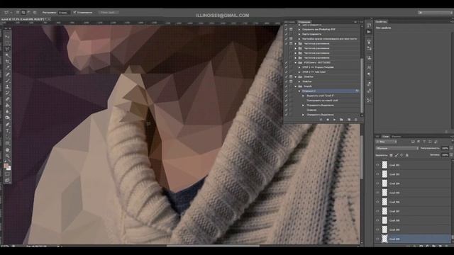Hide the highlighted selected layer via its eye icon
Viewport: 454px width, 255px height.
pyautogui.click(x=377, y=239)
